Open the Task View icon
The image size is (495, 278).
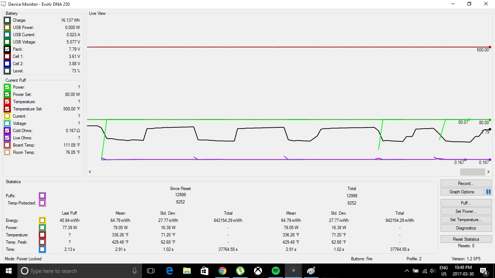click(x=151, y=271)
